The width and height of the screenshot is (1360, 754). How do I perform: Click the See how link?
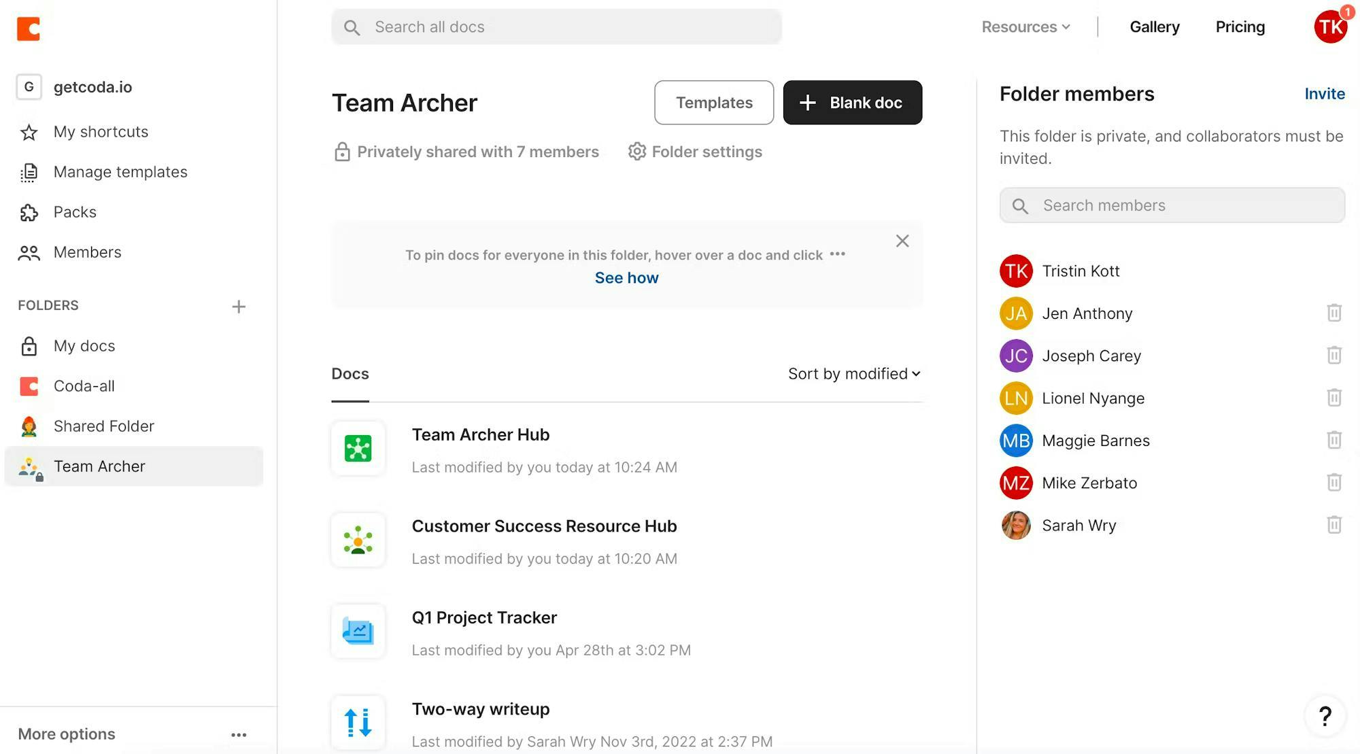(x=627, y=278)
